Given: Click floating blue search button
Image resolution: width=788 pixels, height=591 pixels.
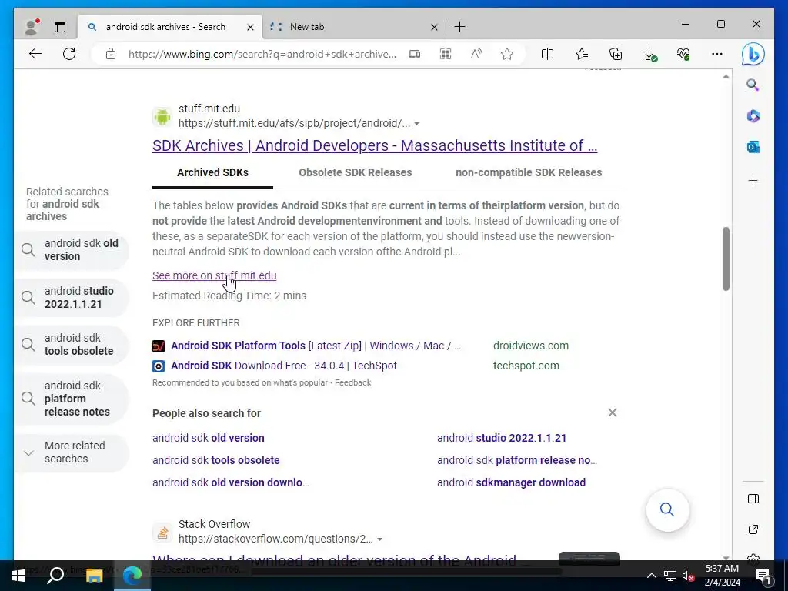Looking at the screenshot, I should (x=667, y=509).
